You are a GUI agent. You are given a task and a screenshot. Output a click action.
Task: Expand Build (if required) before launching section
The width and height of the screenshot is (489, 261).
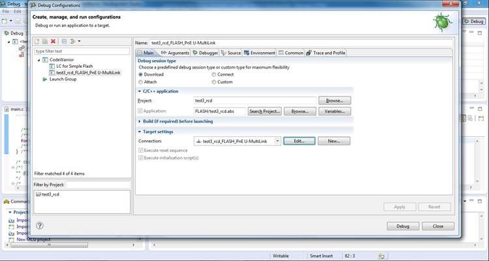[x=140, y=121]
